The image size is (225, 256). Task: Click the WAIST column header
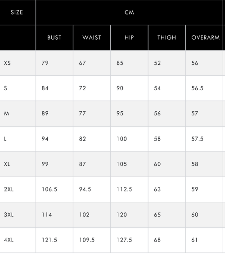92,37
